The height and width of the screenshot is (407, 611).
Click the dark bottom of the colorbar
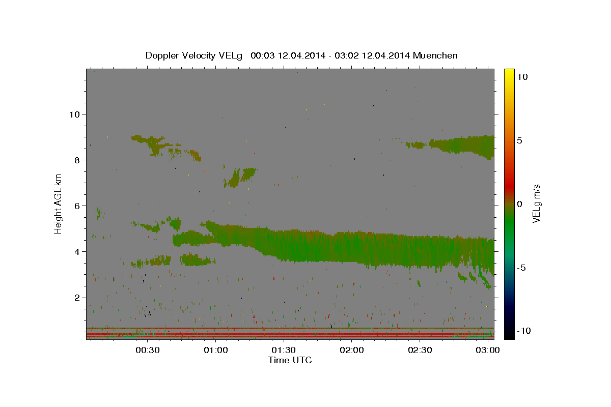509,331
